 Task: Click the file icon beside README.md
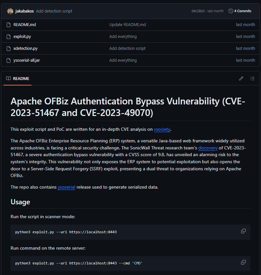tap(9, 25)
